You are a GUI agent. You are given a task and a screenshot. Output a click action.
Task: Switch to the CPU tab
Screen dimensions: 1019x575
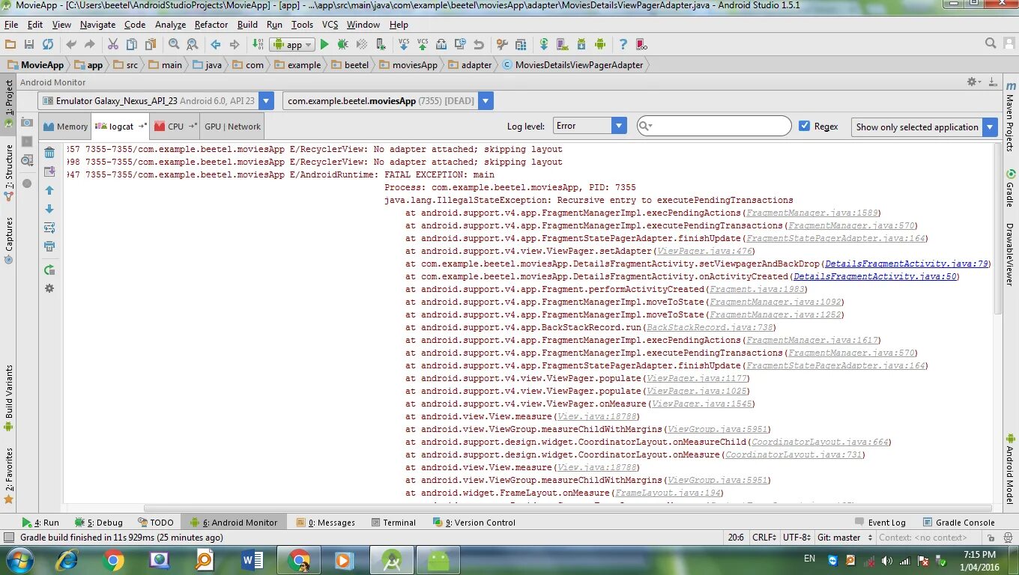pos(175,127)
